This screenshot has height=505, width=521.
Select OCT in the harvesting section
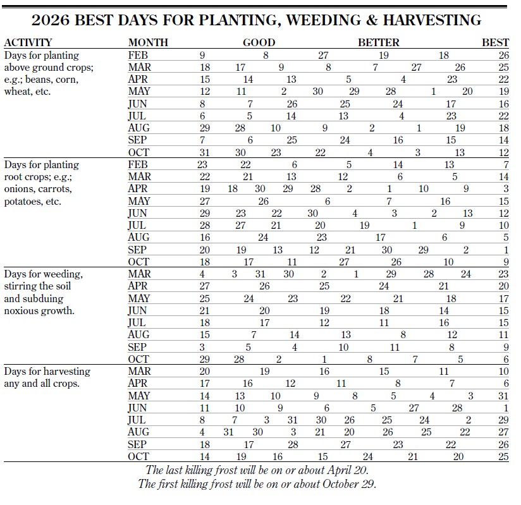coord(138,457)
